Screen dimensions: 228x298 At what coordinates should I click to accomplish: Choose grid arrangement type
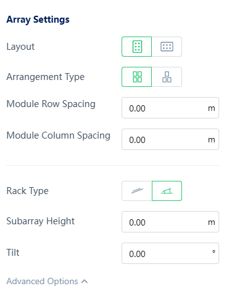pos(137,77)
